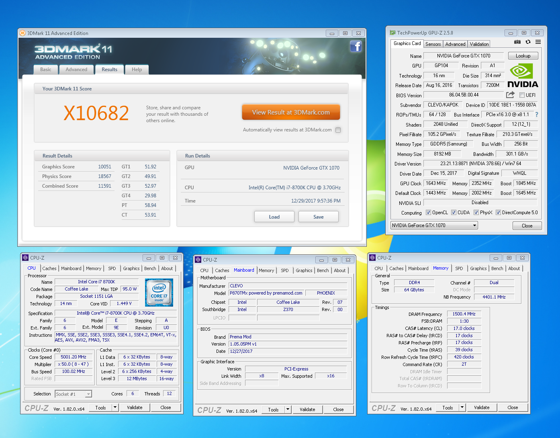
Task: Click the title bar icon of CPU-Z Memory window
Action: [373, 258]
